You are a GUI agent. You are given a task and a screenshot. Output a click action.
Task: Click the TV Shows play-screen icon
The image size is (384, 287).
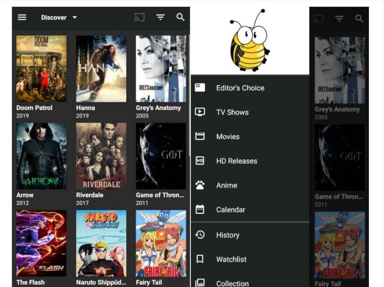click(200, 112)
